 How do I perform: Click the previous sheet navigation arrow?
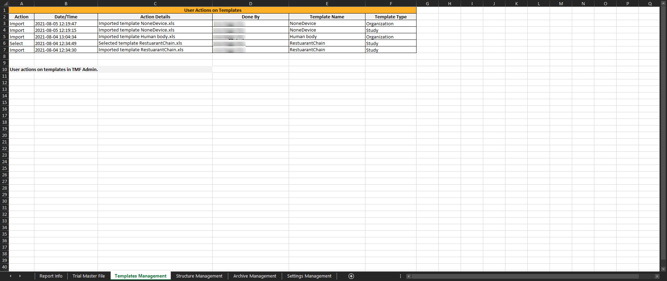pyautogui.click(x=10, y=276)
